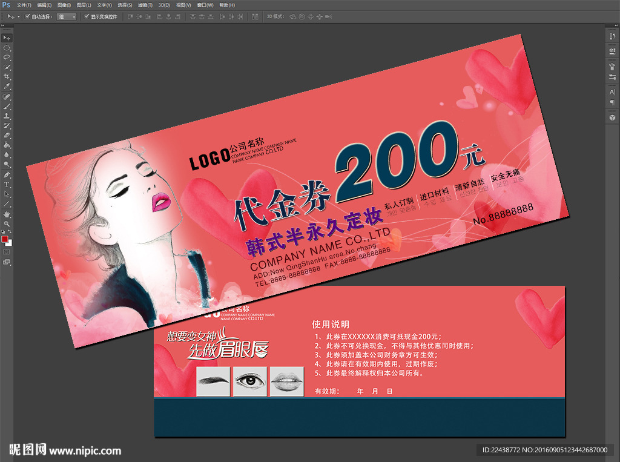
Task: Select the Move tool
Action: click(x=7, y=38)
